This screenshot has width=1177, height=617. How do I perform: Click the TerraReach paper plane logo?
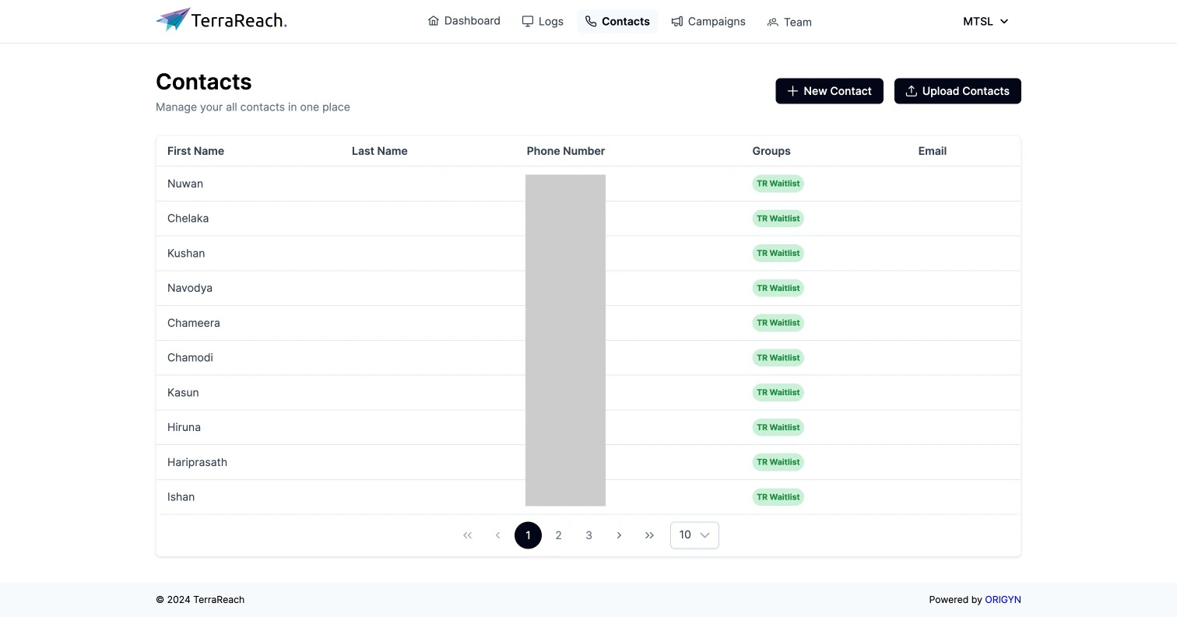coord(173,19)
